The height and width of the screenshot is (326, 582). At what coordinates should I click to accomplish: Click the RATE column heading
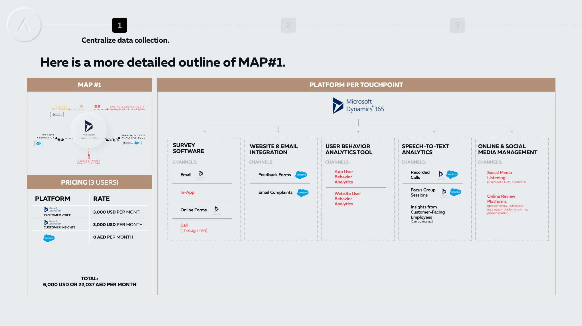point(101,199)
